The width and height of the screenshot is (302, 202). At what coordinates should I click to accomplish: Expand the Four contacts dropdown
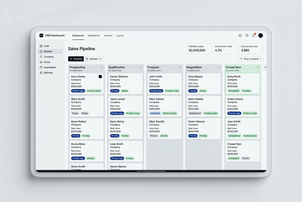tap(251, 59)
